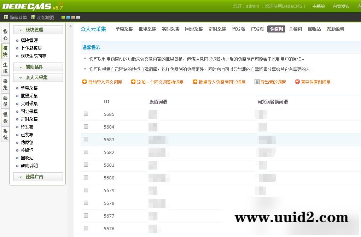Tick the checkbox for entry 5680
361x237 pixels.
pyautogui.click(x=85, y=178)
